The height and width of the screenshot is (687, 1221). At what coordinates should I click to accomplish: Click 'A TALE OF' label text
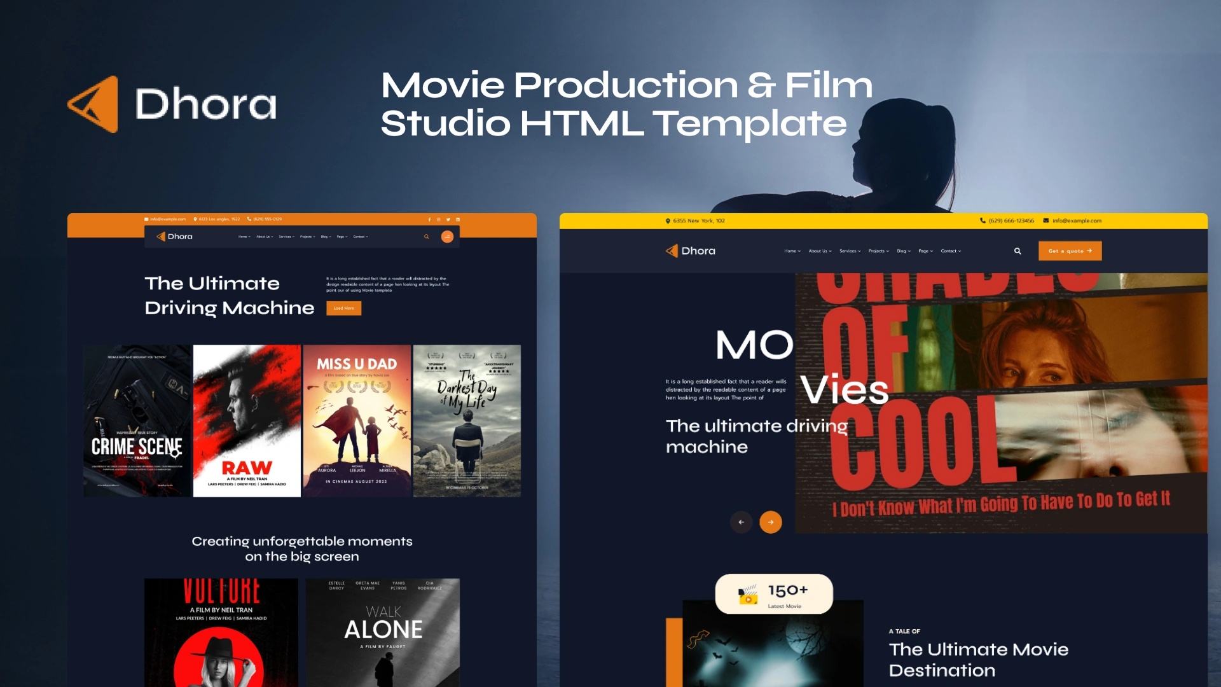point(904,631)
